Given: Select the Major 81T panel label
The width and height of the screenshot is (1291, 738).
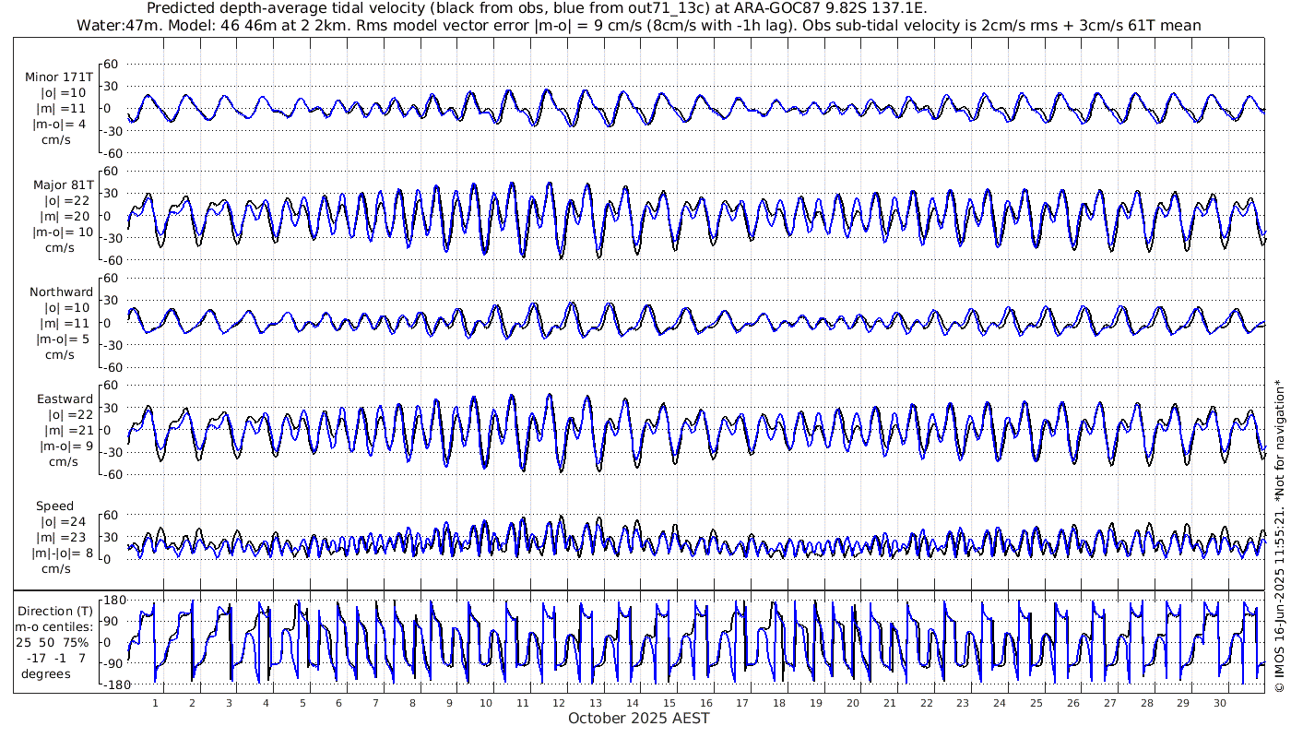Looking at the screenshot, I should (x=59, y=184).
